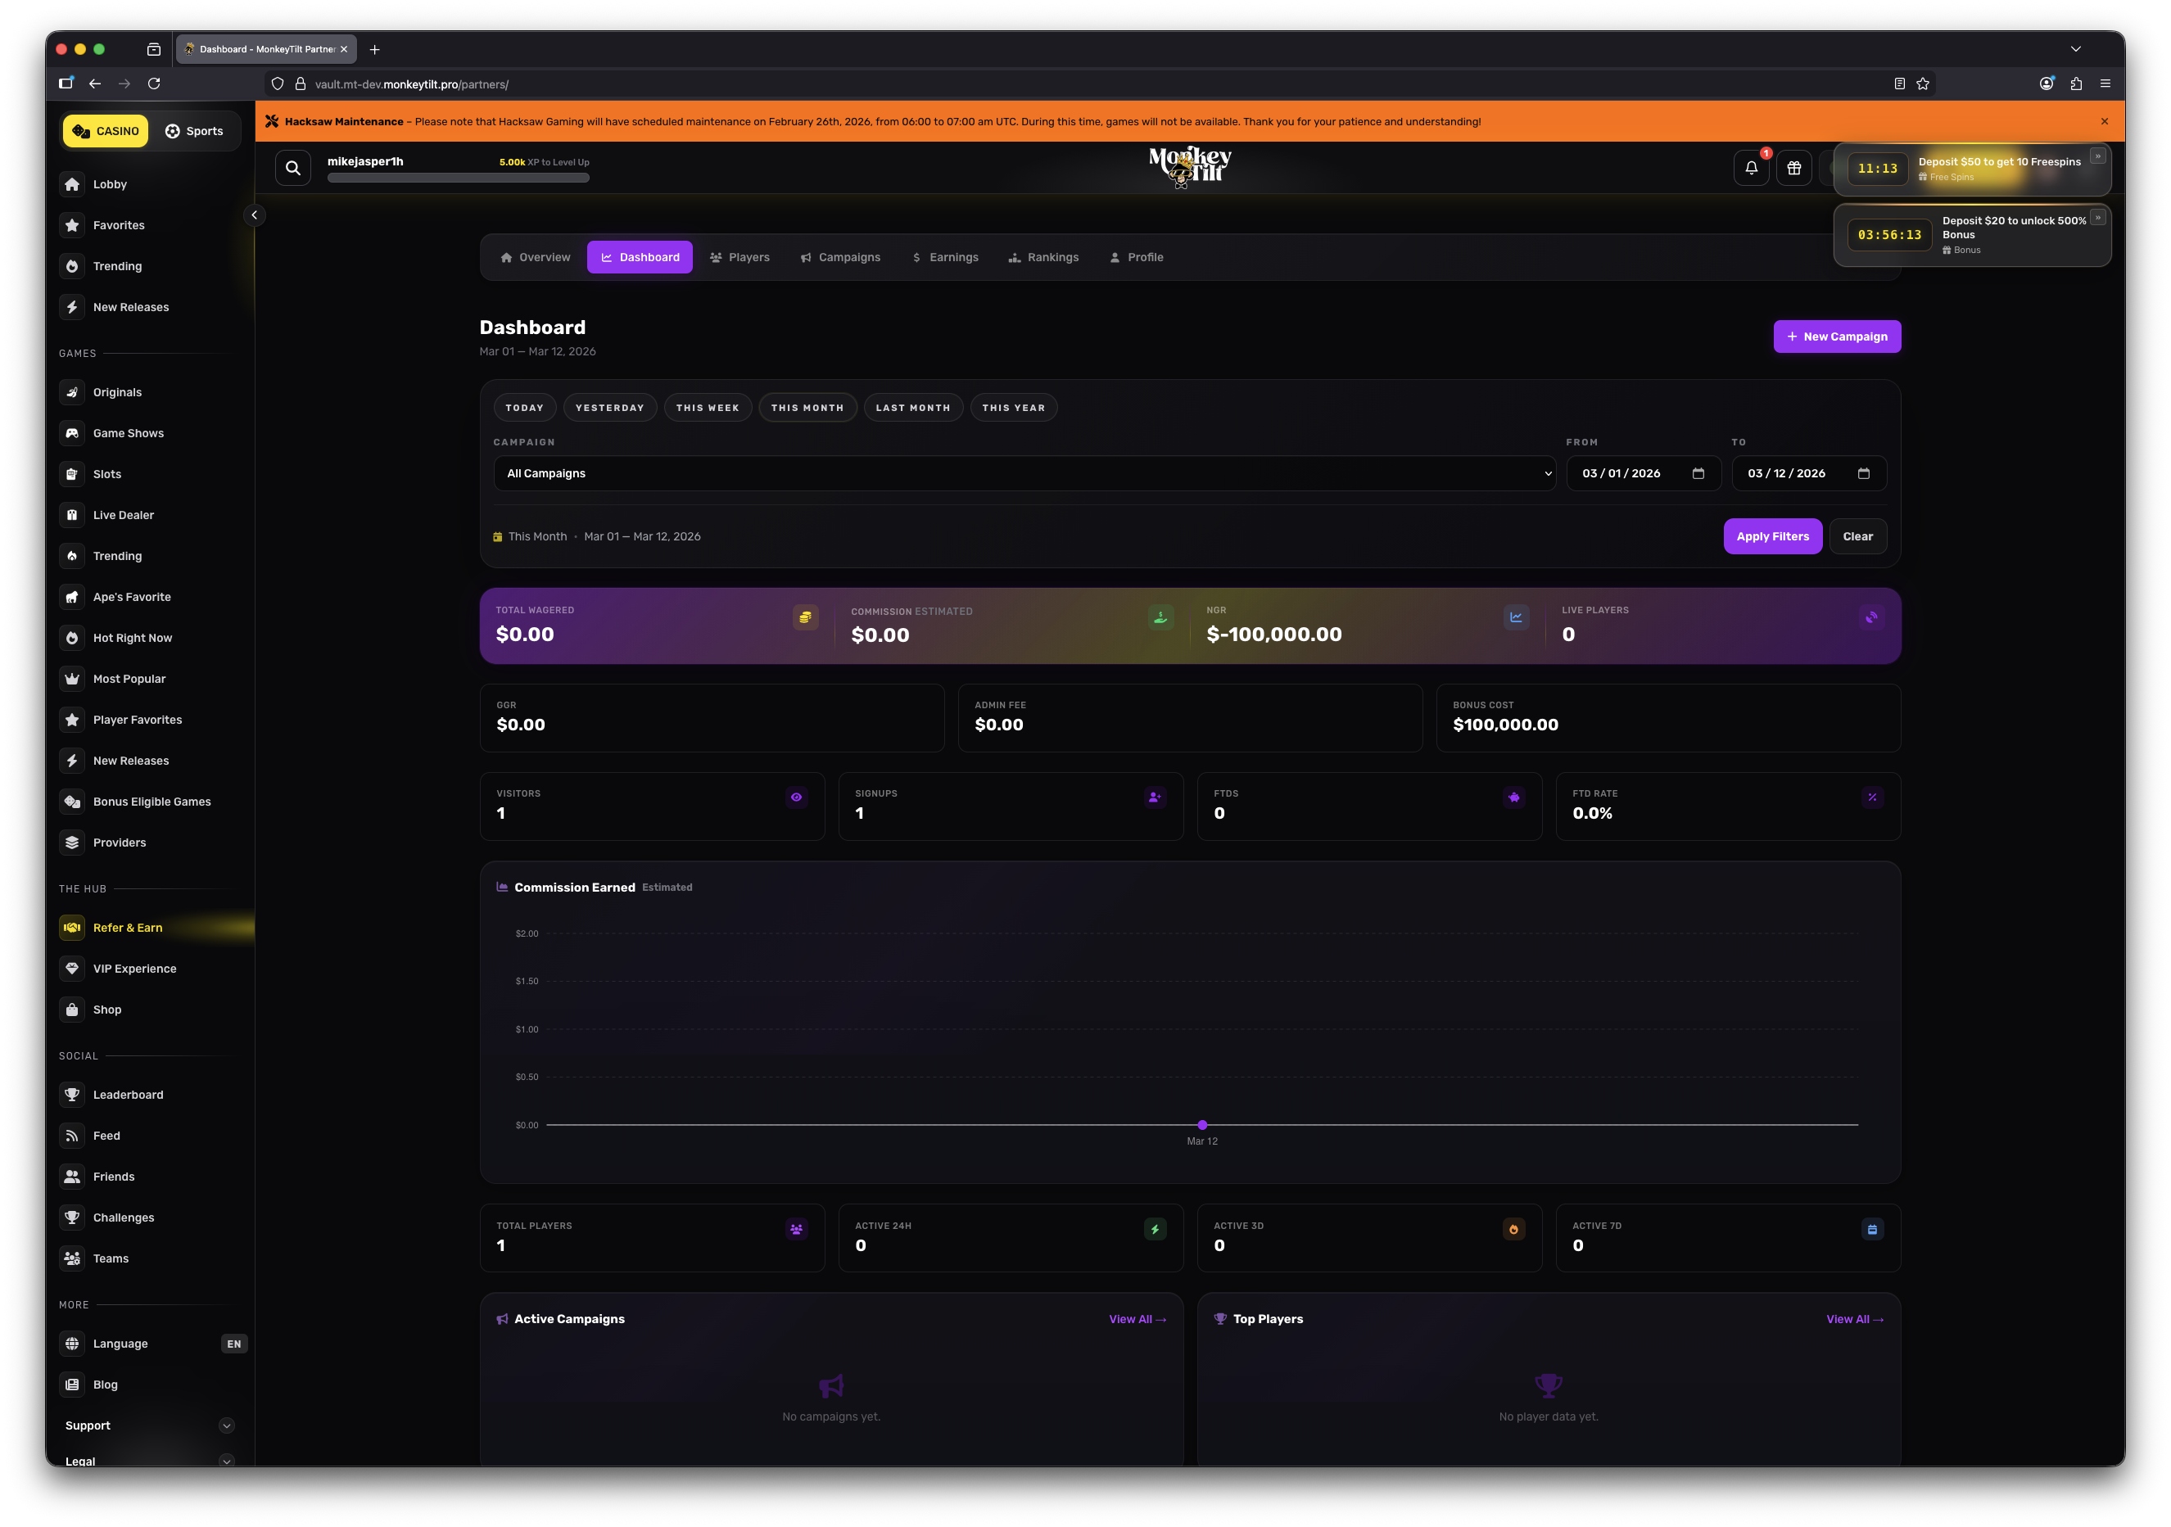Switch to the Profile tab

pyautogui.click(x=1136, y=257)
